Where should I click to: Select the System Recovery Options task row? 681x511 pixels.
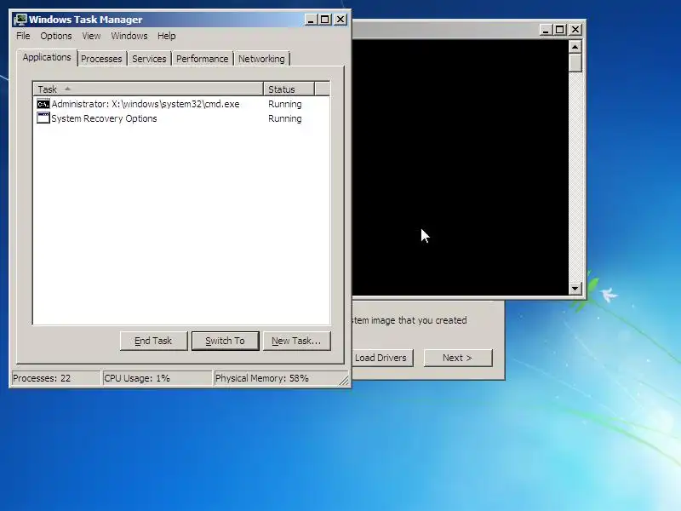[181, 118]
